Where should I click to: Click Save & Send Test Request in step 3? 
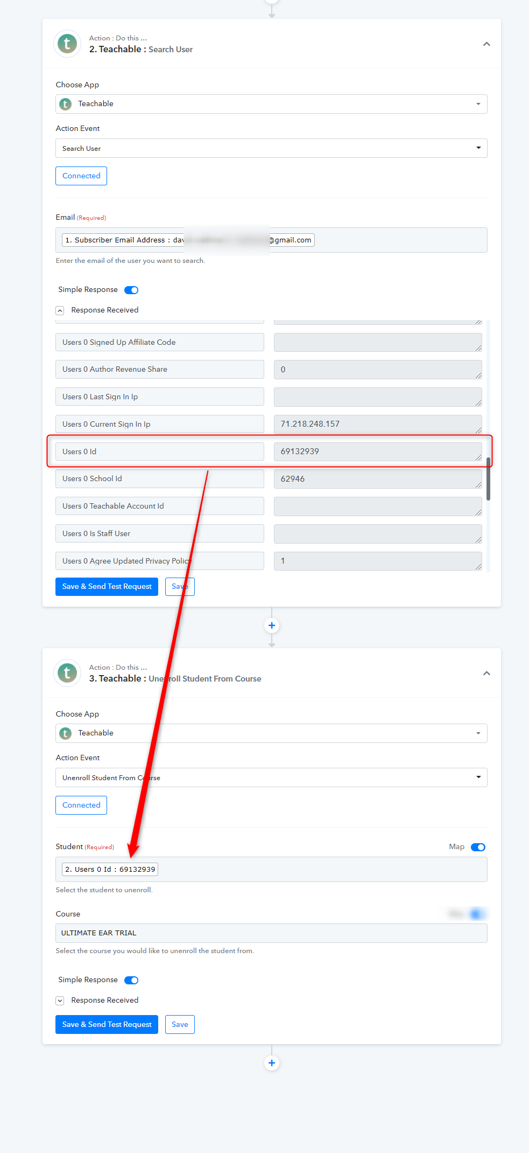pos(107,1025)
